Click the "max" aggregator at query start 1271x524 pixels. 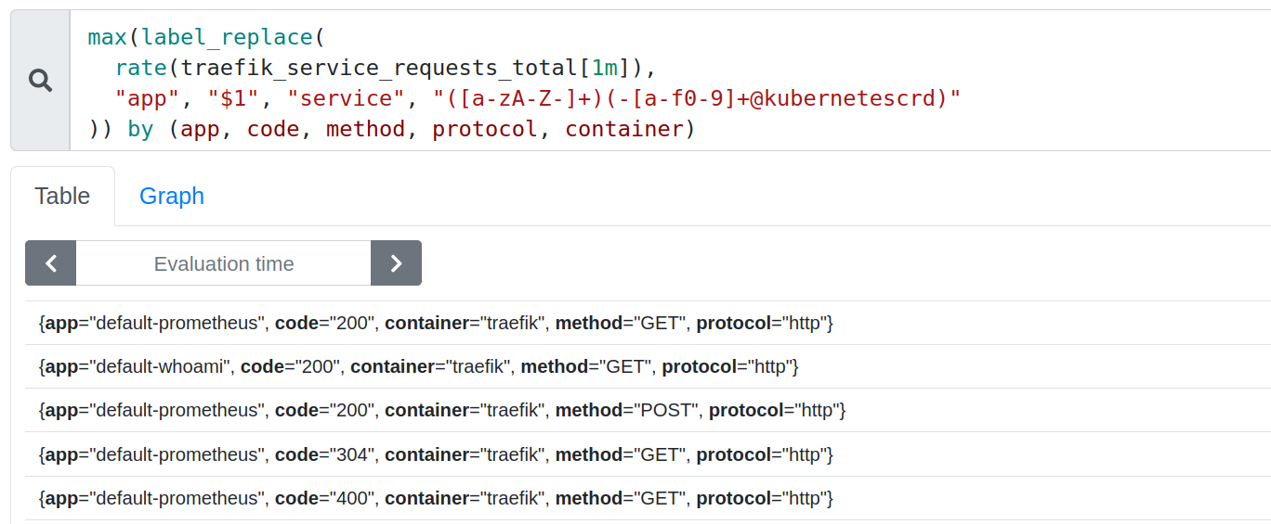tap(107, 37)
